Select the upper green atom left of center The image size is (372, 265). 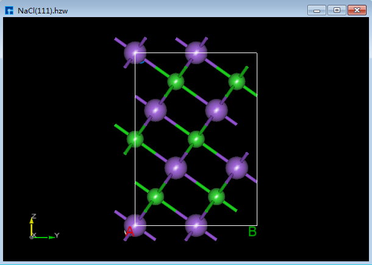[x=176, y=81]
